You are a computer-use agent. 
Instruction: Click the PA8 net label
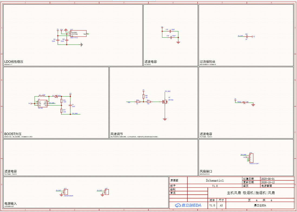click(x=129, y=102)
